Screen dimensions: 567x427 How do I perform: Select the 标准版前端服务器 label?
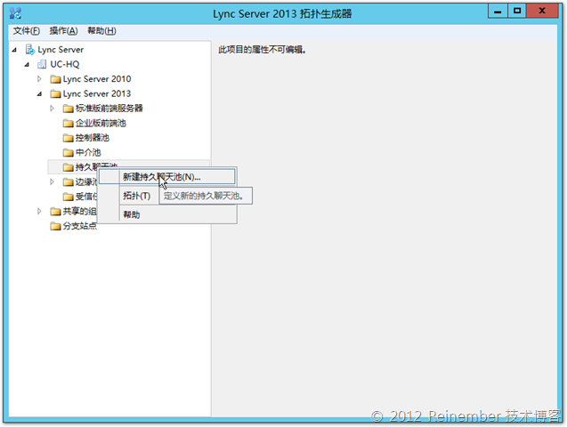click(109, 109)
